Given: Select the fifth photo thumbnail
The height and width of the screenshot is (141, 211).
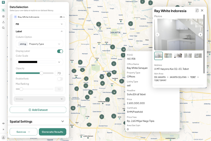Looking at the screenshot, I should tap(198, 55).
